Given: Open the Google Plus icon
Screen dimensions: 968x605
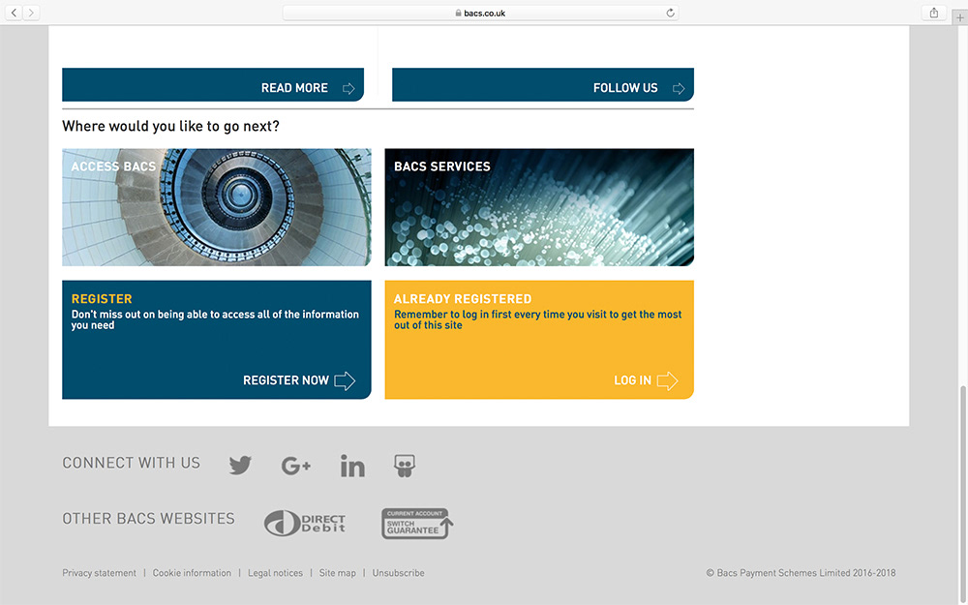Looking at the screenshot, I should click(x=295, y=466).
